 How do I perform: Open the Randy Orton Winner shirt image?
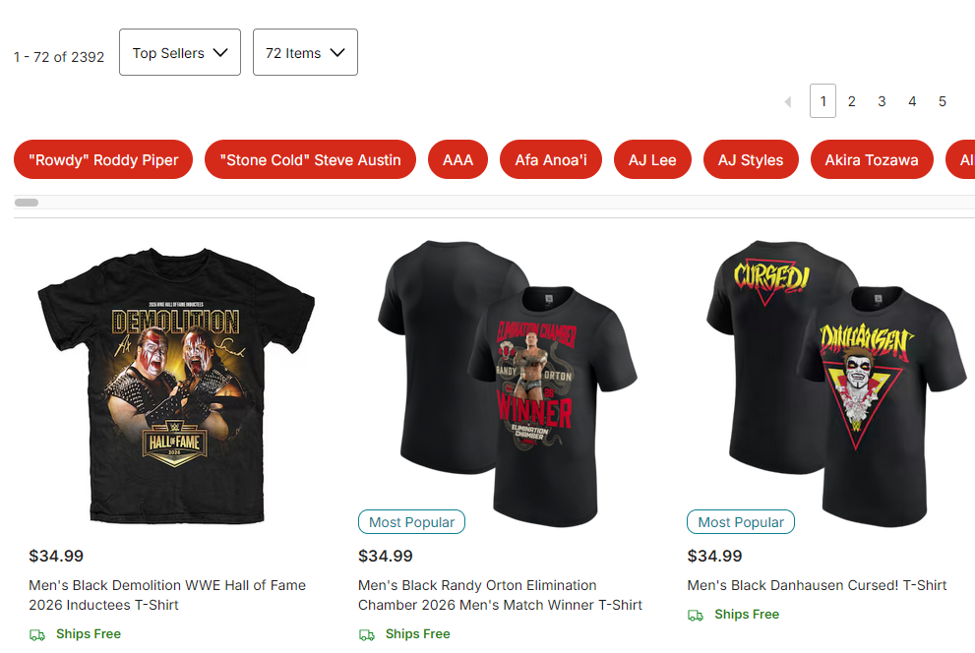point(507,384)
